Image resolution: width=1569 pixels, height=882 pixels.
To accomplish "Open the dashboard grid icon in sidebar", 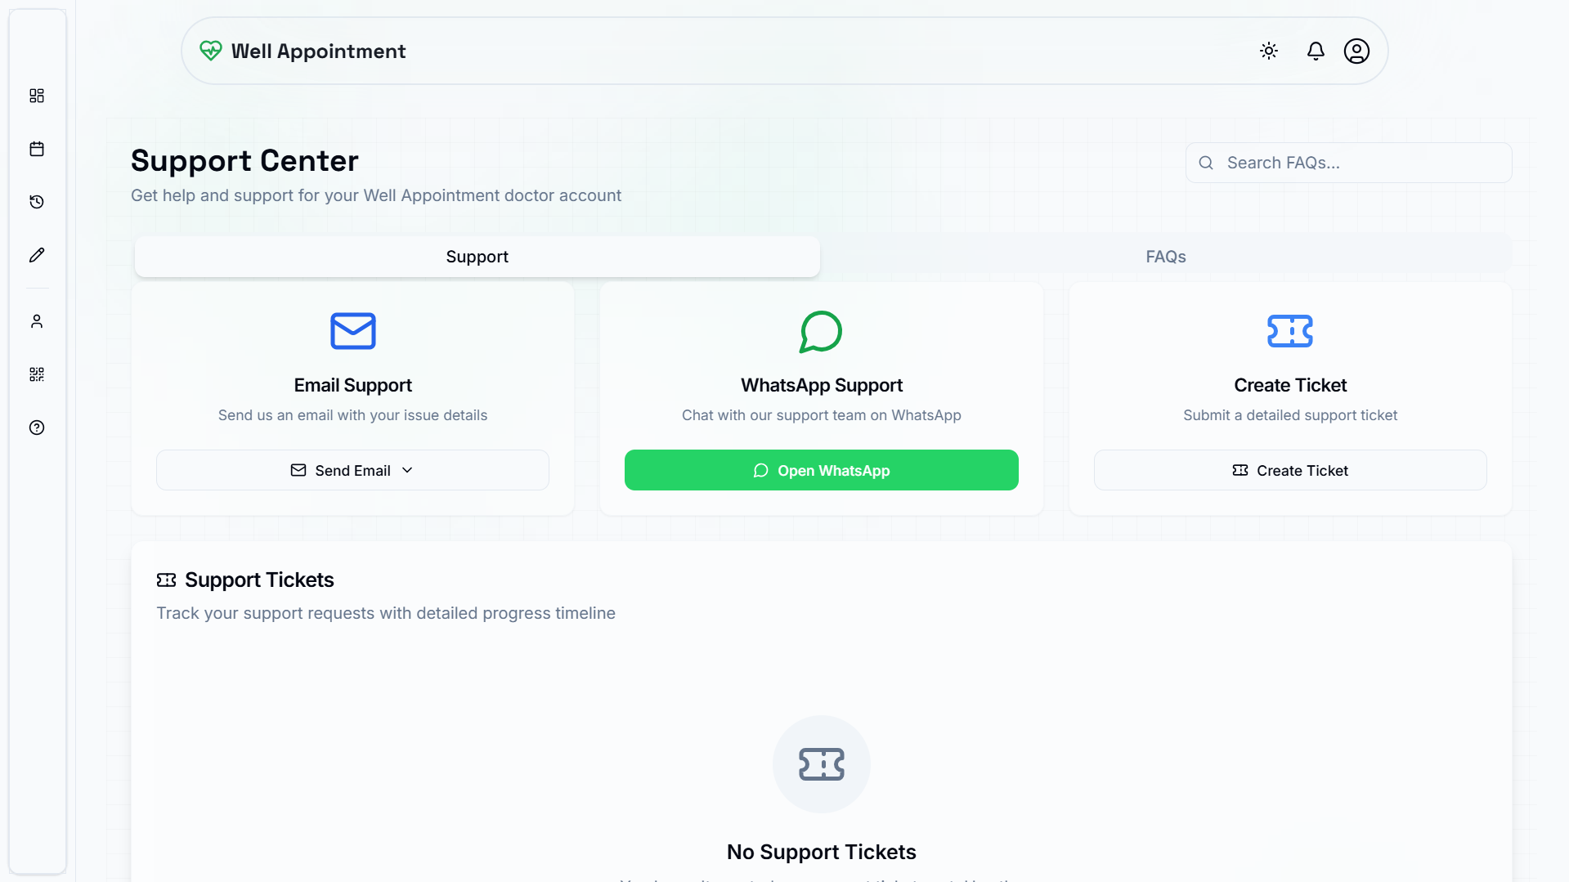I will point(37,96).
